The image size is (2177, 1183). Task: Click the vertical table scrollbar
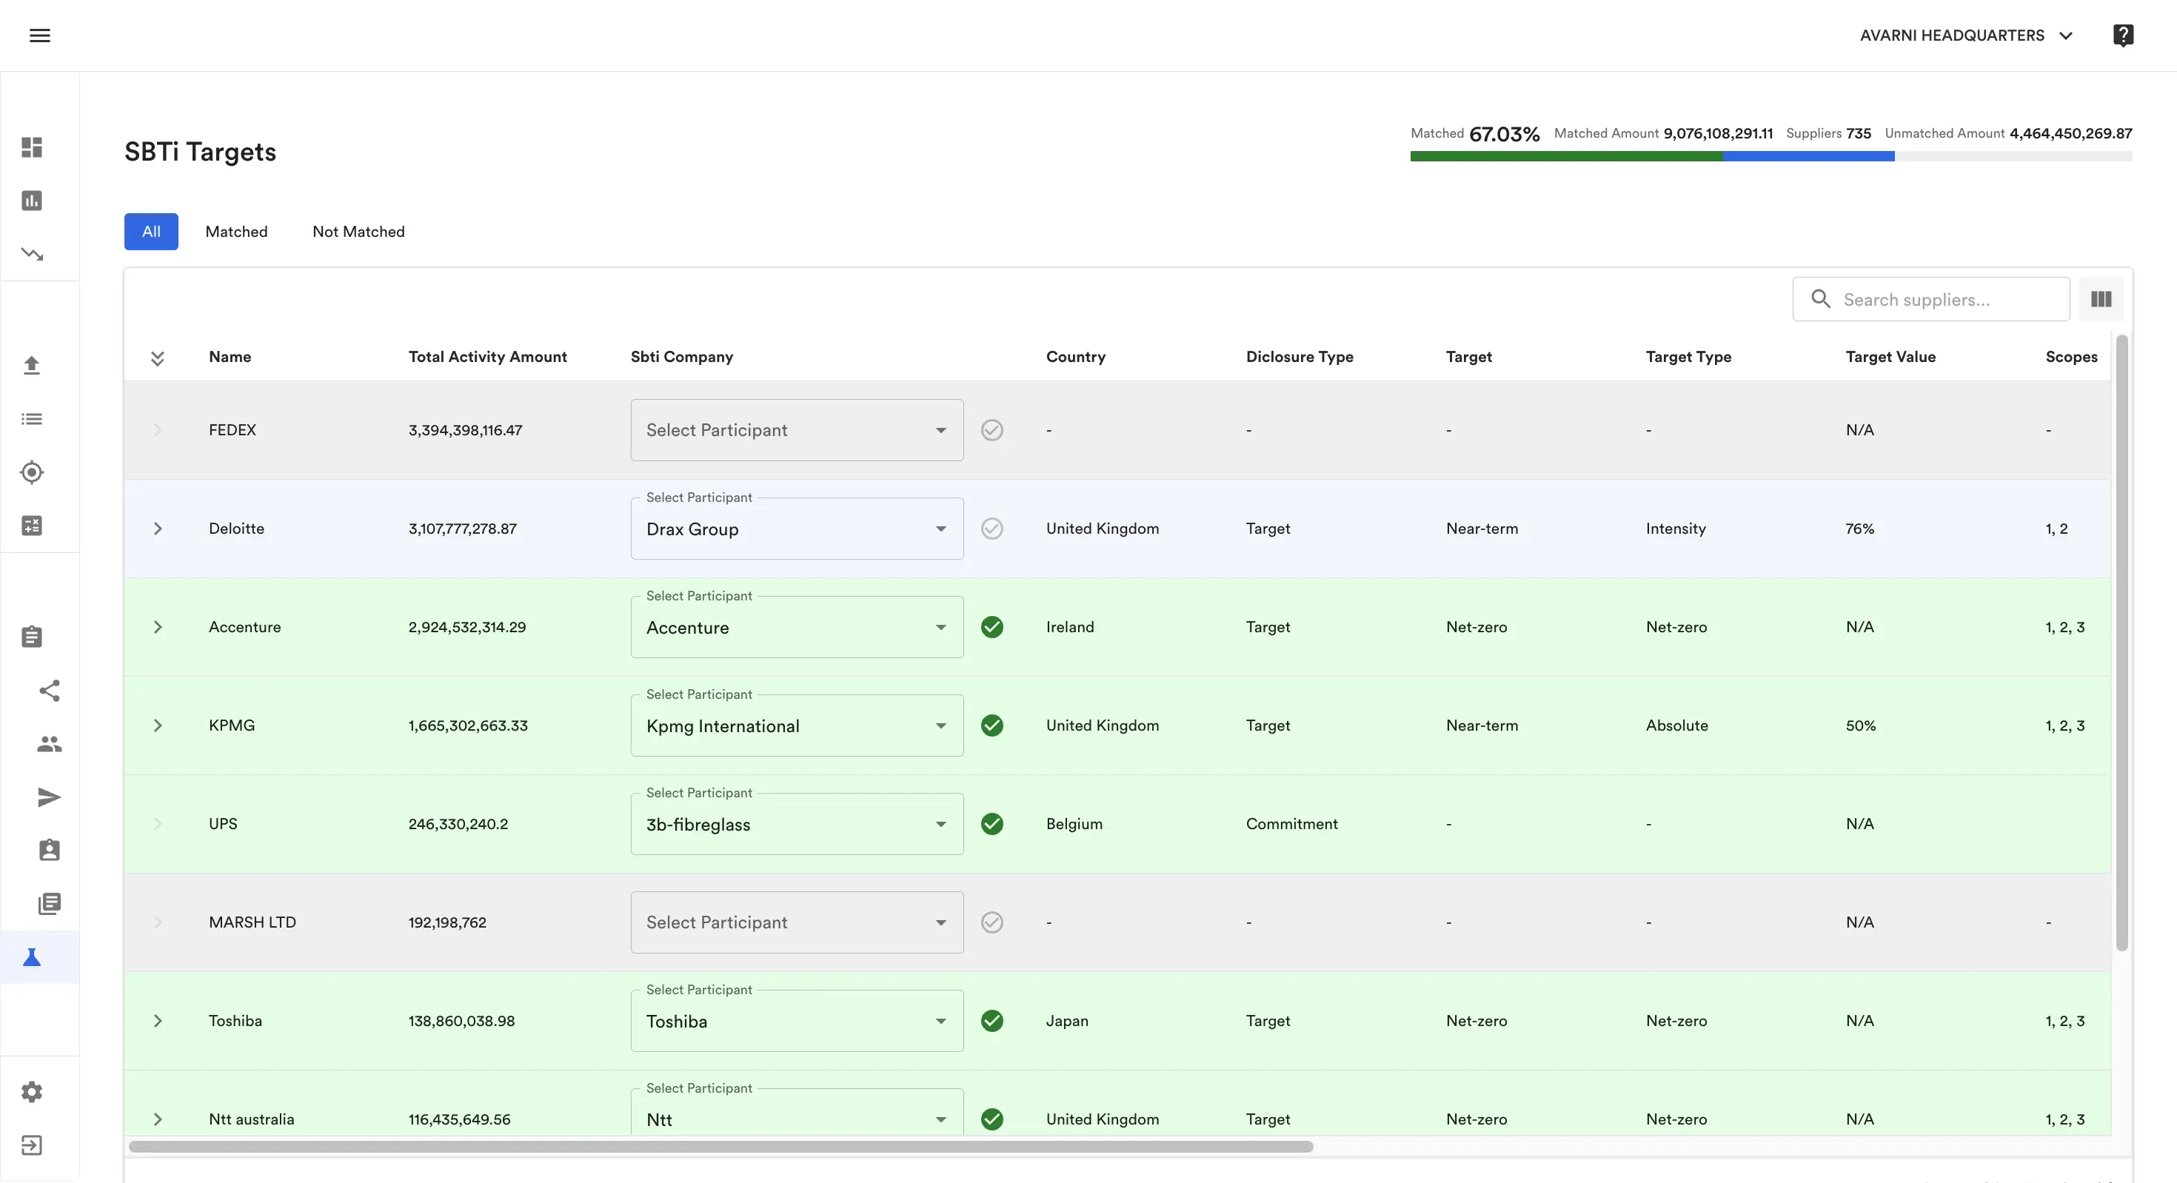(2121, 642)
